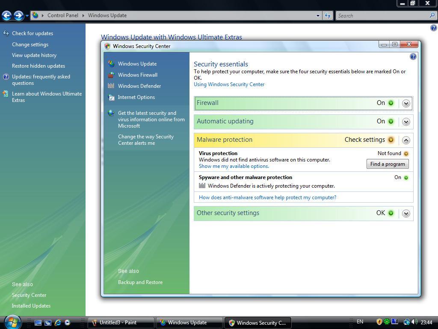Open the recent pages dropdown next to Forward arrow
The image size is (438, 329).
[x=27, y=16]
